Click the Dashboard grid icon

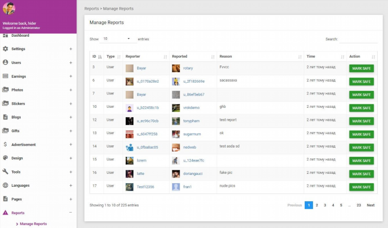tap(5, 36)
